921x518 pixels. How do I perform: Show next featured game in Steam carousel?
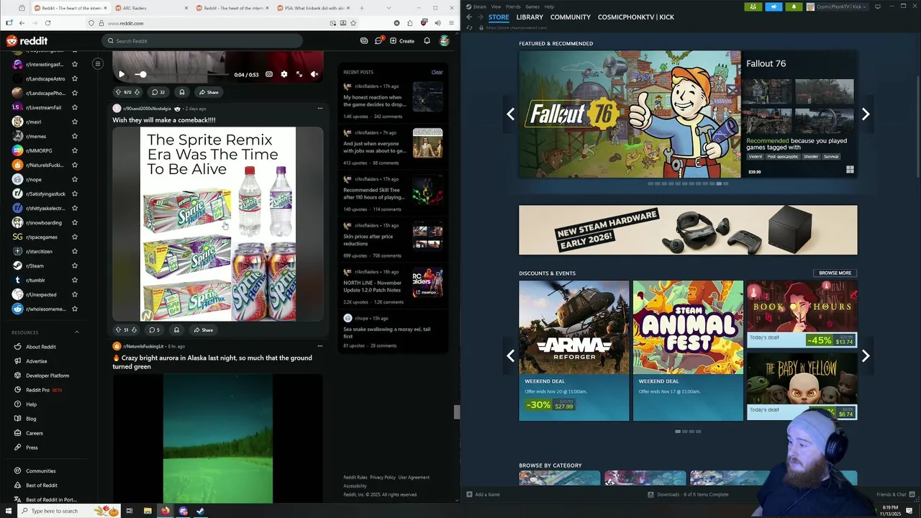pos(866,114)
